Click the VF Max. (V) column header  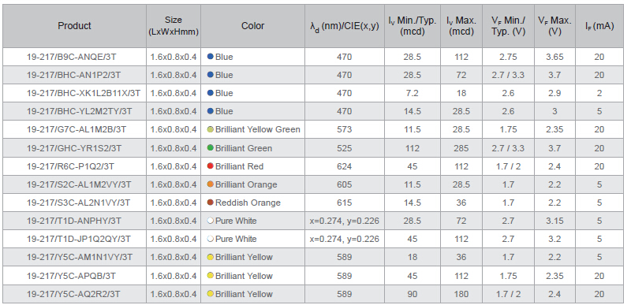[554, 26]
